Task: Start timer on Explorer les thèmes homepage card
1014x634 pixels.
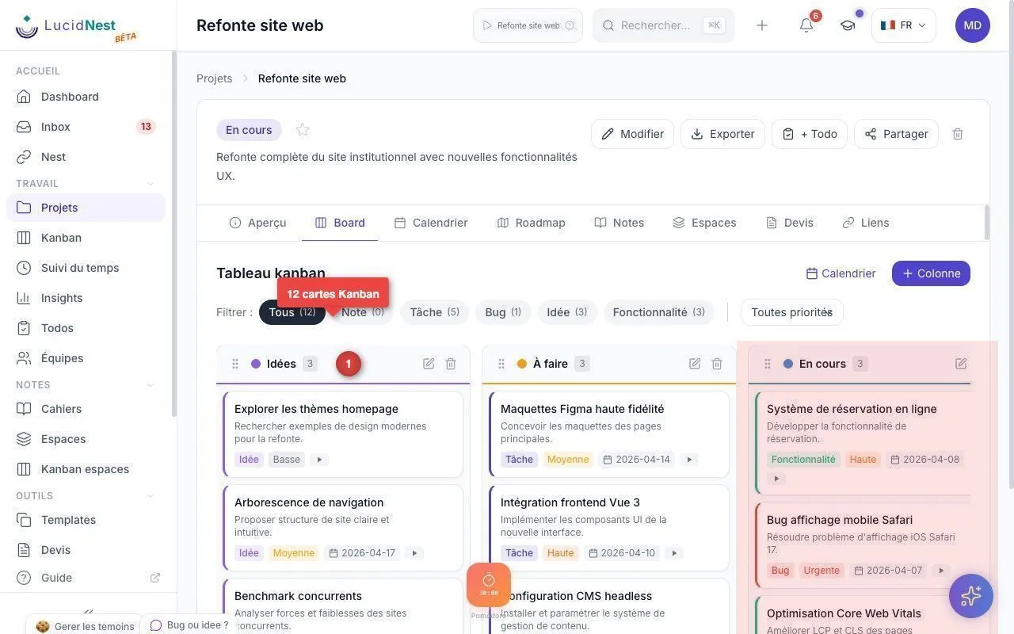Action: (x=319, y=460)
